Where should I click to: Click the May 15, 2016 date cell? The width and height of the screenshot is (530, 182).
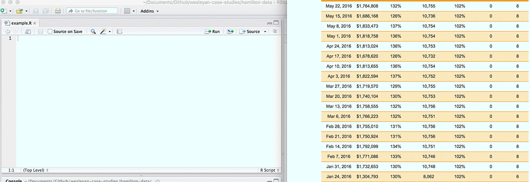tap(338, 16)
